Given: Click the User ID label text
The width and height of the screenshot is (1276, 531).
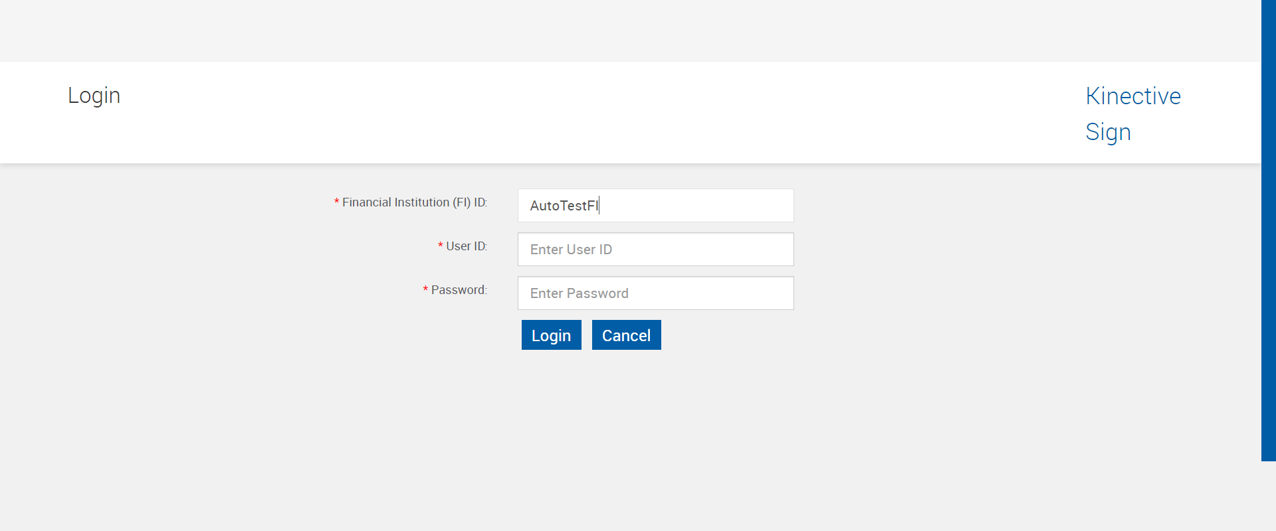Looking at the screenshot, I should 466,246.
